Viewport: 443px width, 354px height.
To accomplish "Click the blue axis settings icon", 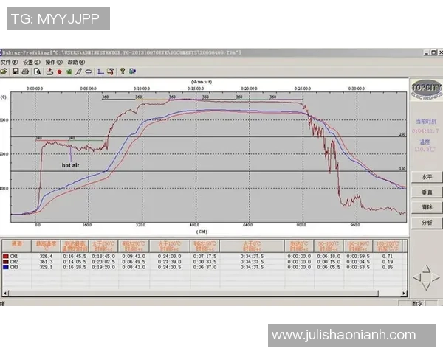I will pos(100,72).
